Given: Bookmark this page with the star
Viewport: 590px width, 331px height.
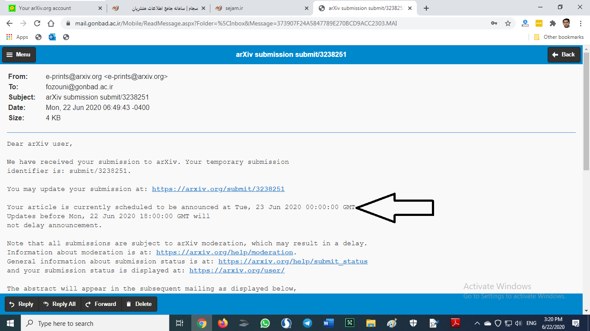Looking at the screenshot, I should click(508, 23).
